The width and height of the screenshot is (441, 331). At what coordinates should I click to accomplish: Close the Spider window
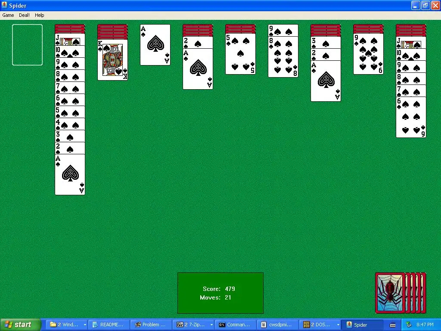coord(435,5)
